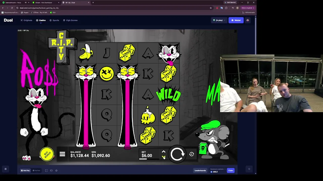Click the page vertical scrollbar
Screen dimensions: 323x181
[256, 95]
